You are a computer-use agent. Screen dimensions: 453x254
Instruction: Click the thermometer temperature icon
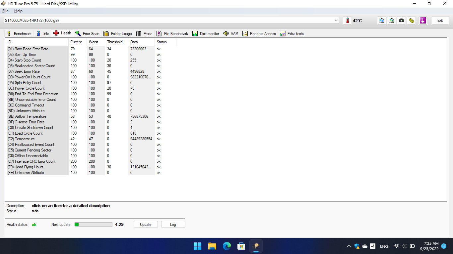(347, 21)
